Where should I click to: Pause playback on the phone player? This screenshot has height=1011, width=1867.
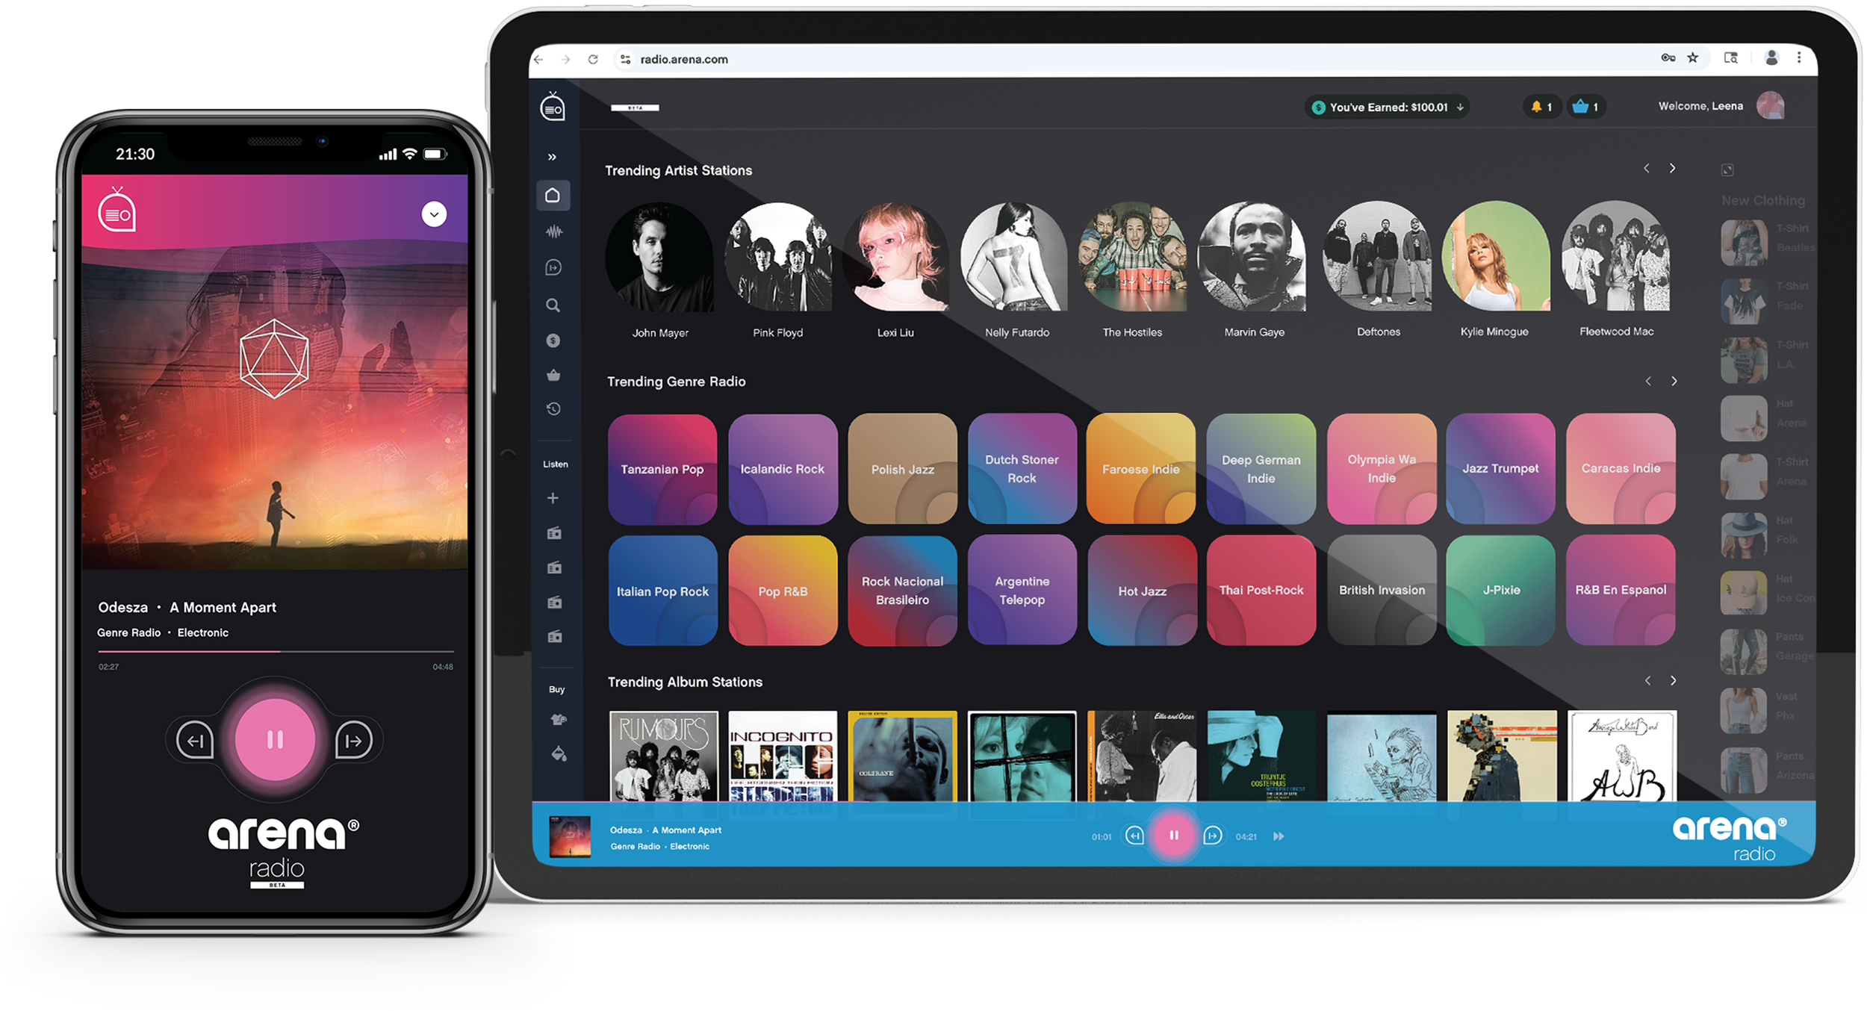(x=275, y=739)
